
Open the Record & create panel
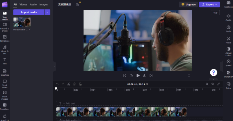(x=5, y=27)
